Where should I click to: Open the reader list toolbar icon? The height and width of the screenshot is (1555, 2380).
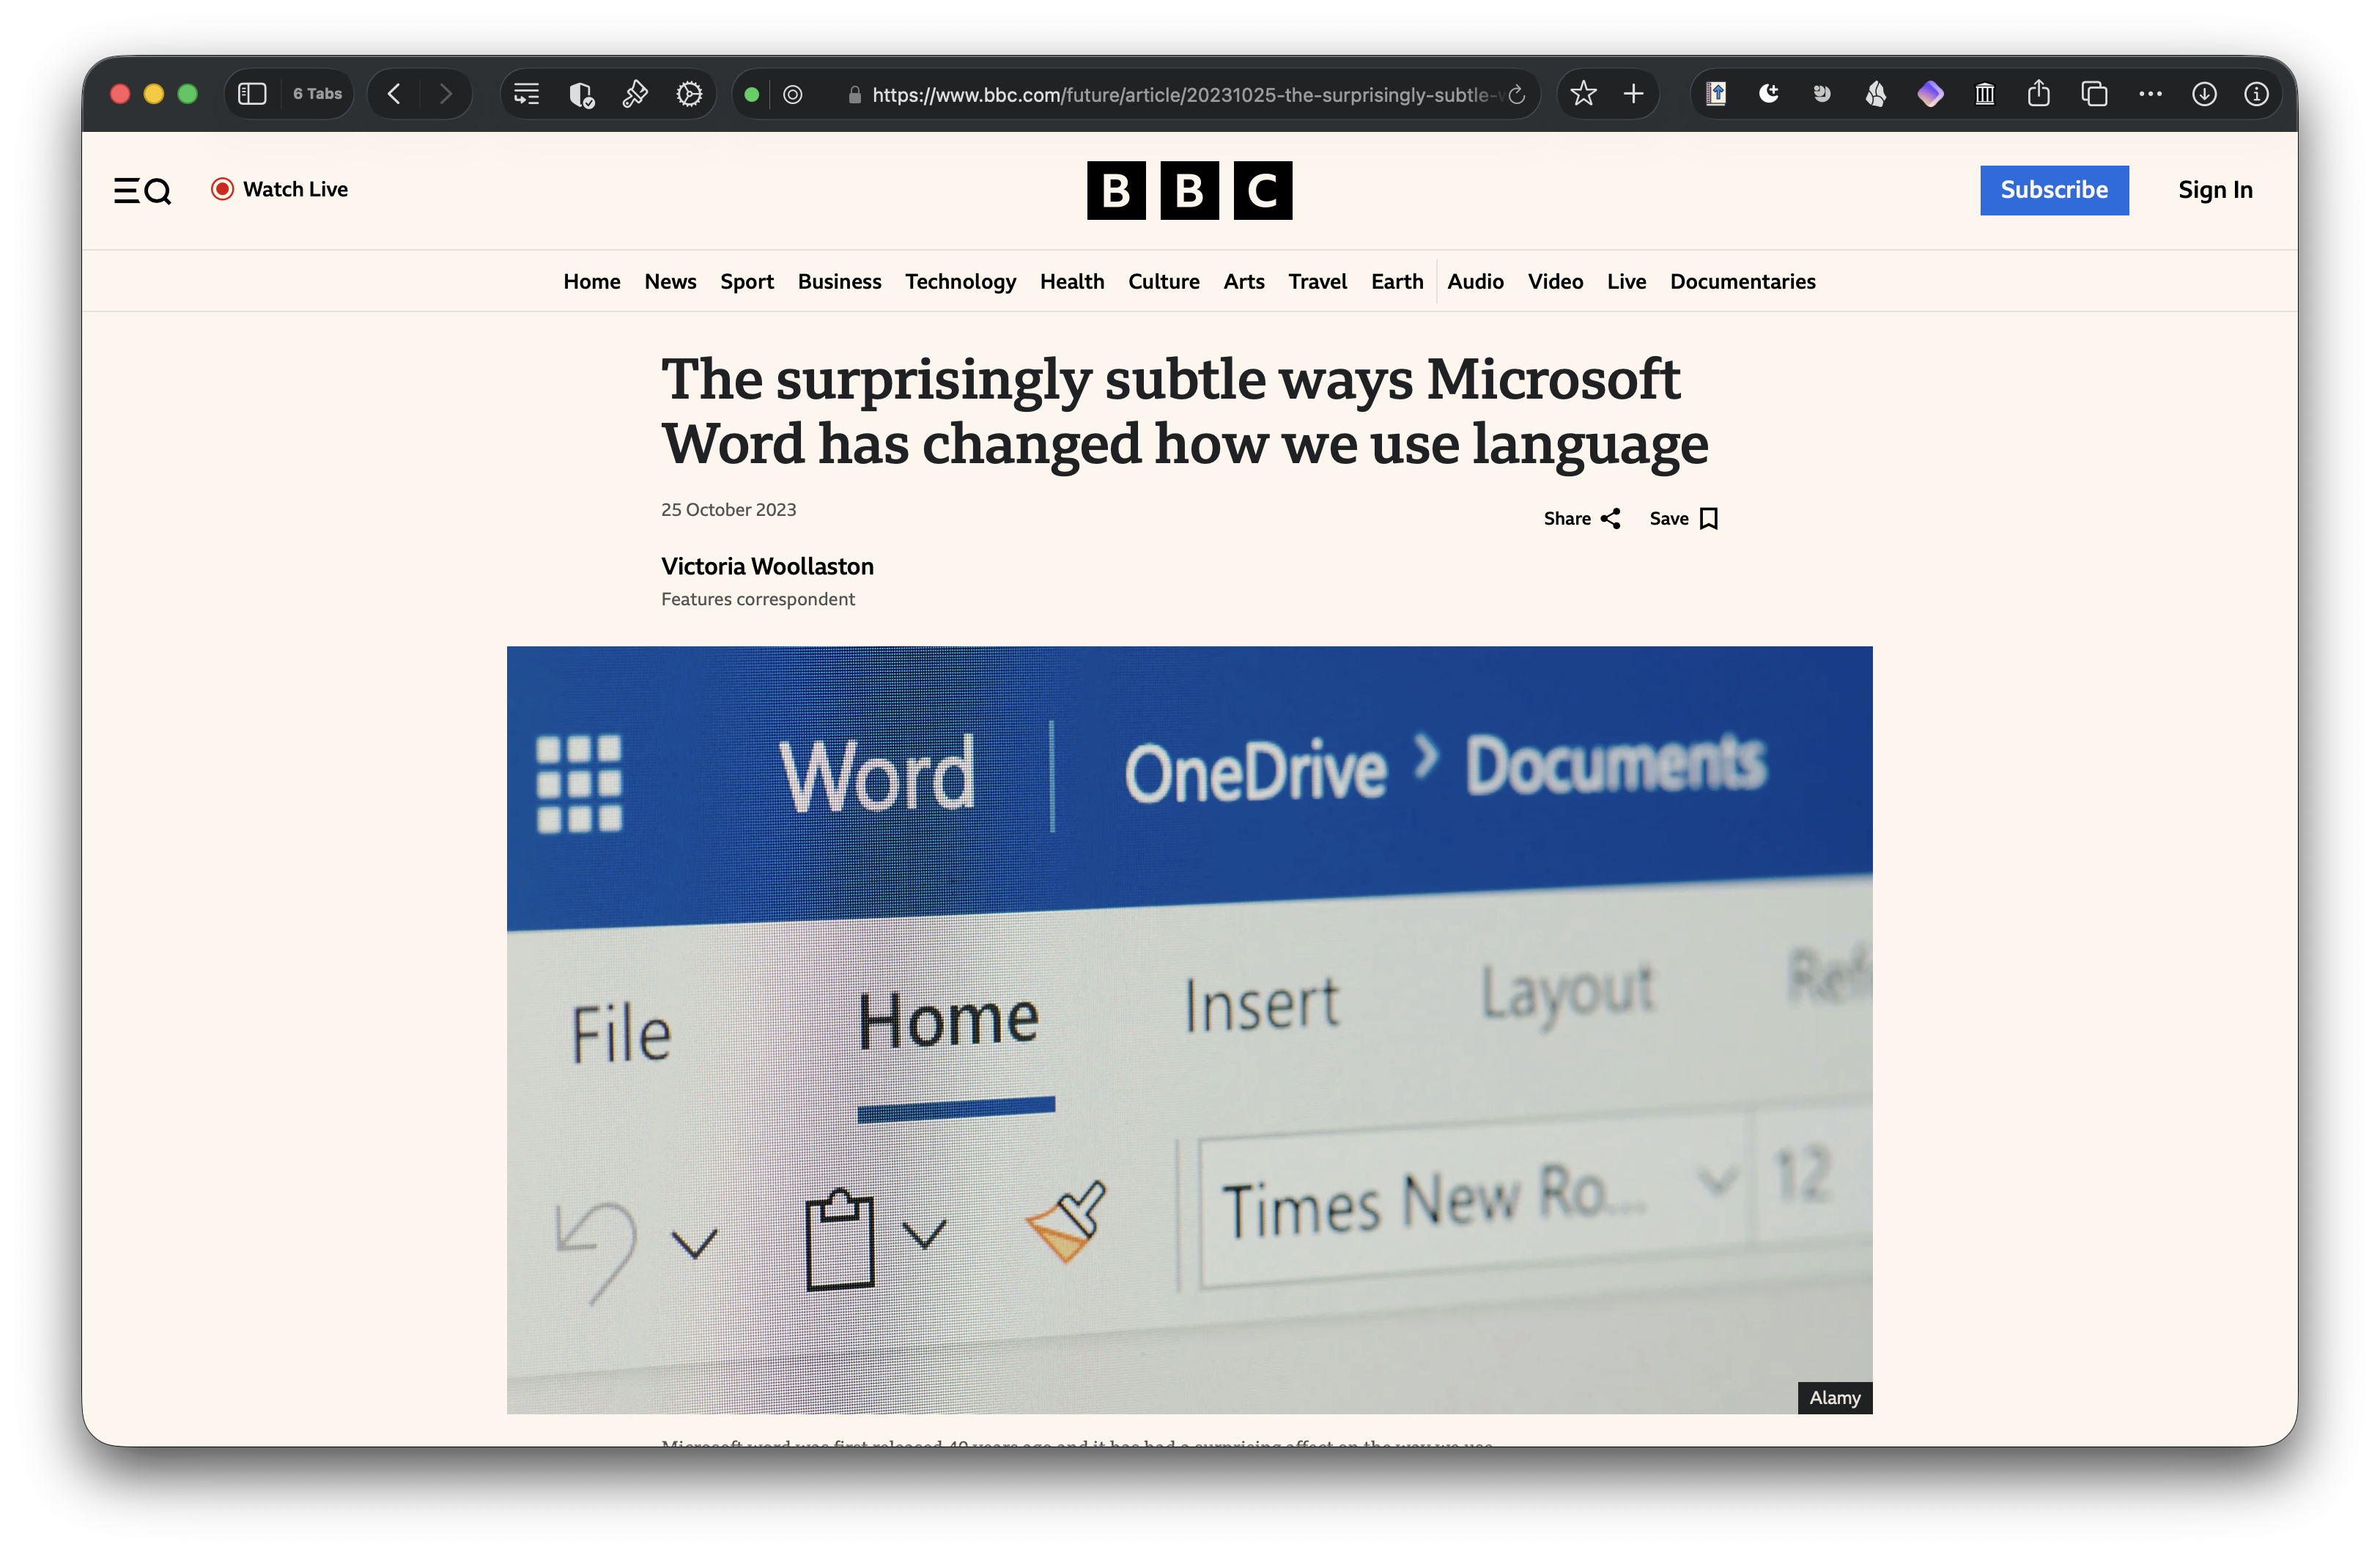pyautogui.click(x=526, y=94)
